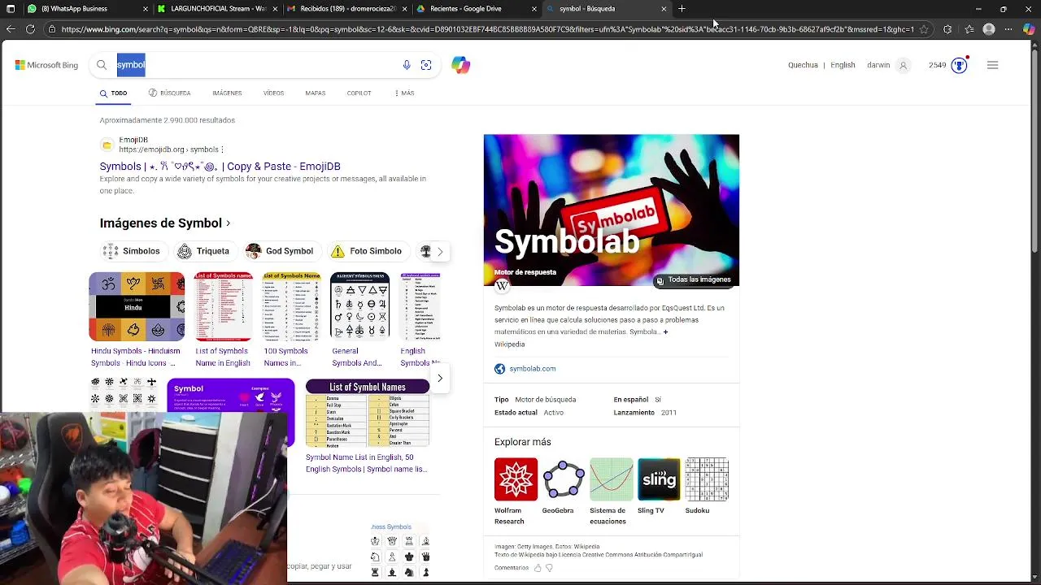
Task: Switch to the COPILOT tab
Action: [x=359, y=93]
